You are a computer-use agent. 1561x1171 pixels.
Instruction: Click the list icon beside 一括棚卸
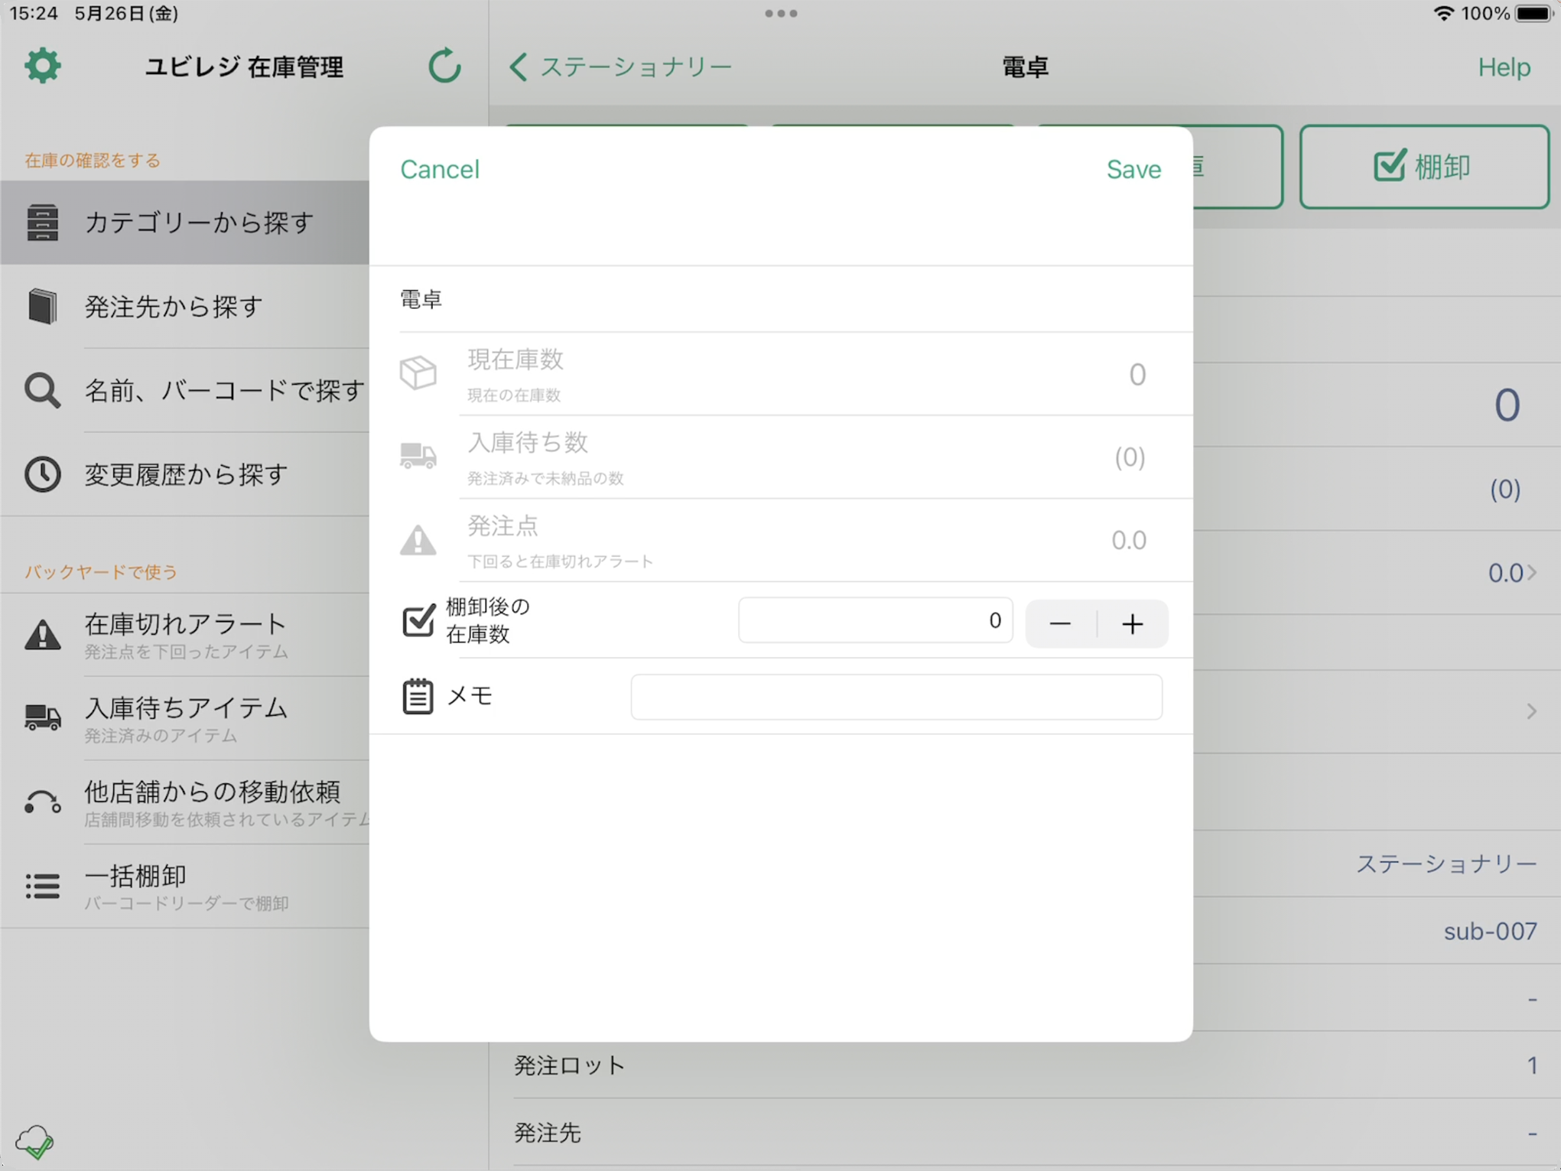click(42, 886)
